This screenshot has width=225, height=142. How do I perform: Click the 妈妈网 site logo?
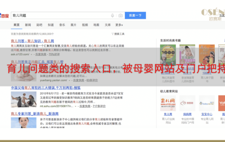(187, 103)
